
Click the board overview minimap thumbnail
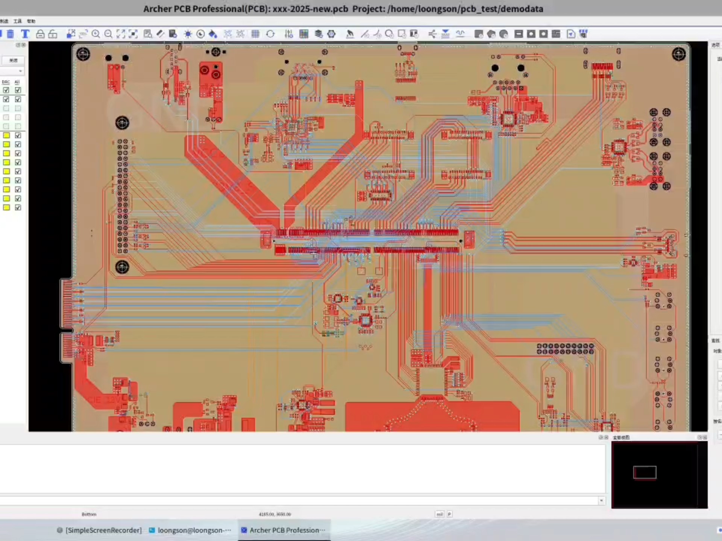coord(659,475)
